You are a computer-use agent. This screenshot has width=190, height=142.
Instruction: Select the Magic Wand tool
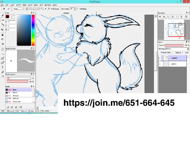[x=2, y=54]
